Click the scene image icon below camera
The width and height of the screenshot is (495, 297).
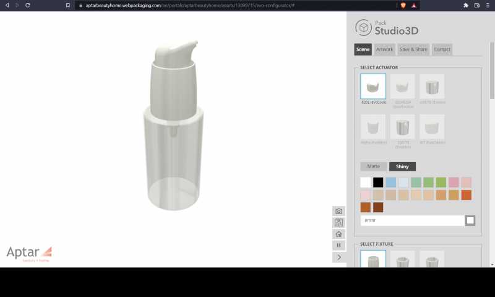338,223
